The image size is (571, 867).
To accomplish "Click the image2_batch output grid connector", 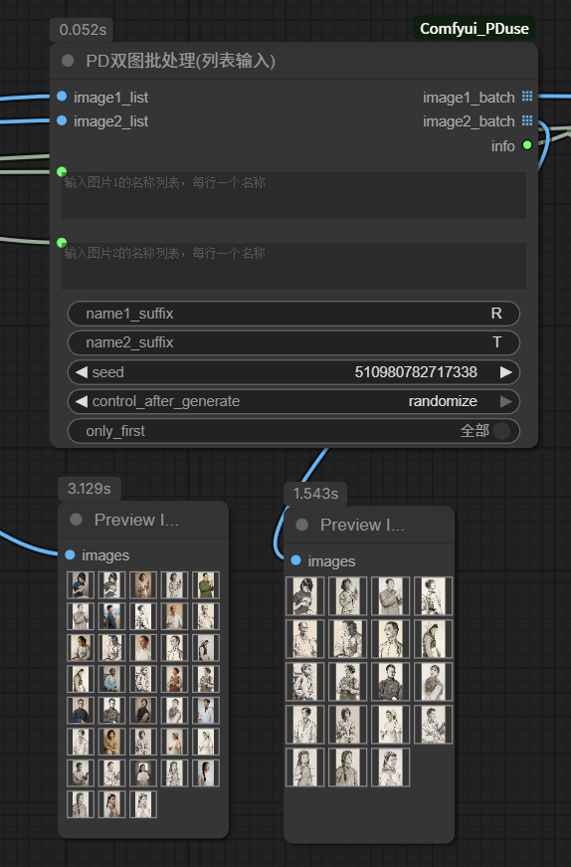I will tap(527, 120).
